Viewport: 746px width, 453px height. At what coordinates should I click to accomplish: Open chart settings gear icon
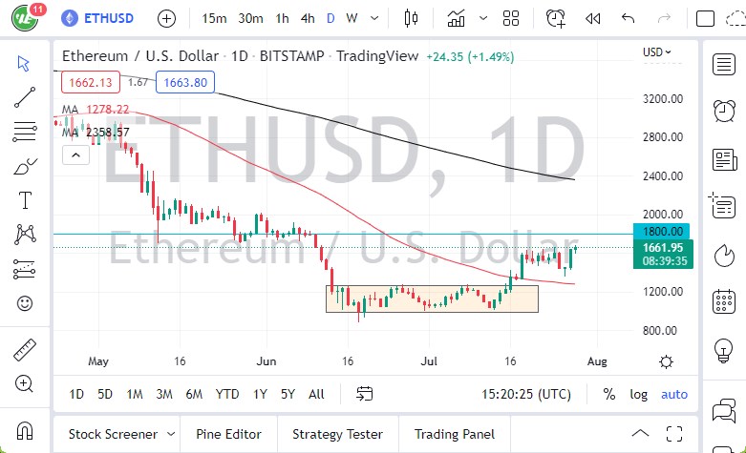click(x=666, y=361)
